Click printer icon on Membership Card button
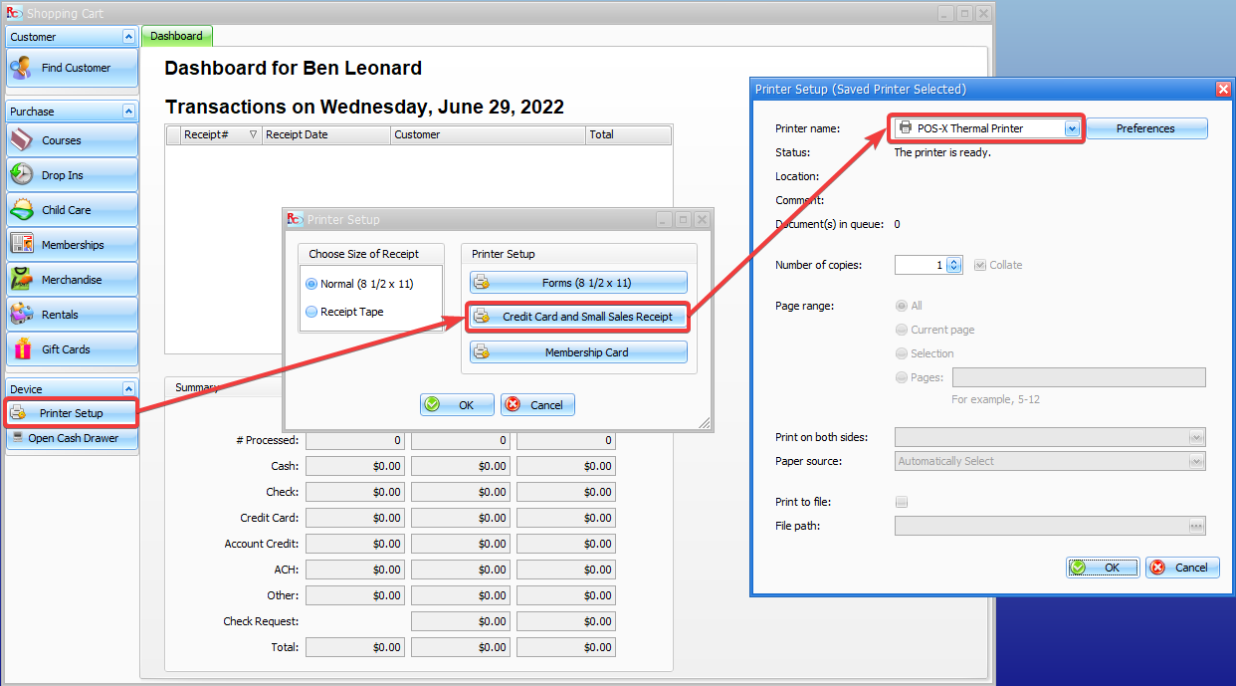The height and width of the screenshot is (686, 1236). click(481, 352)
